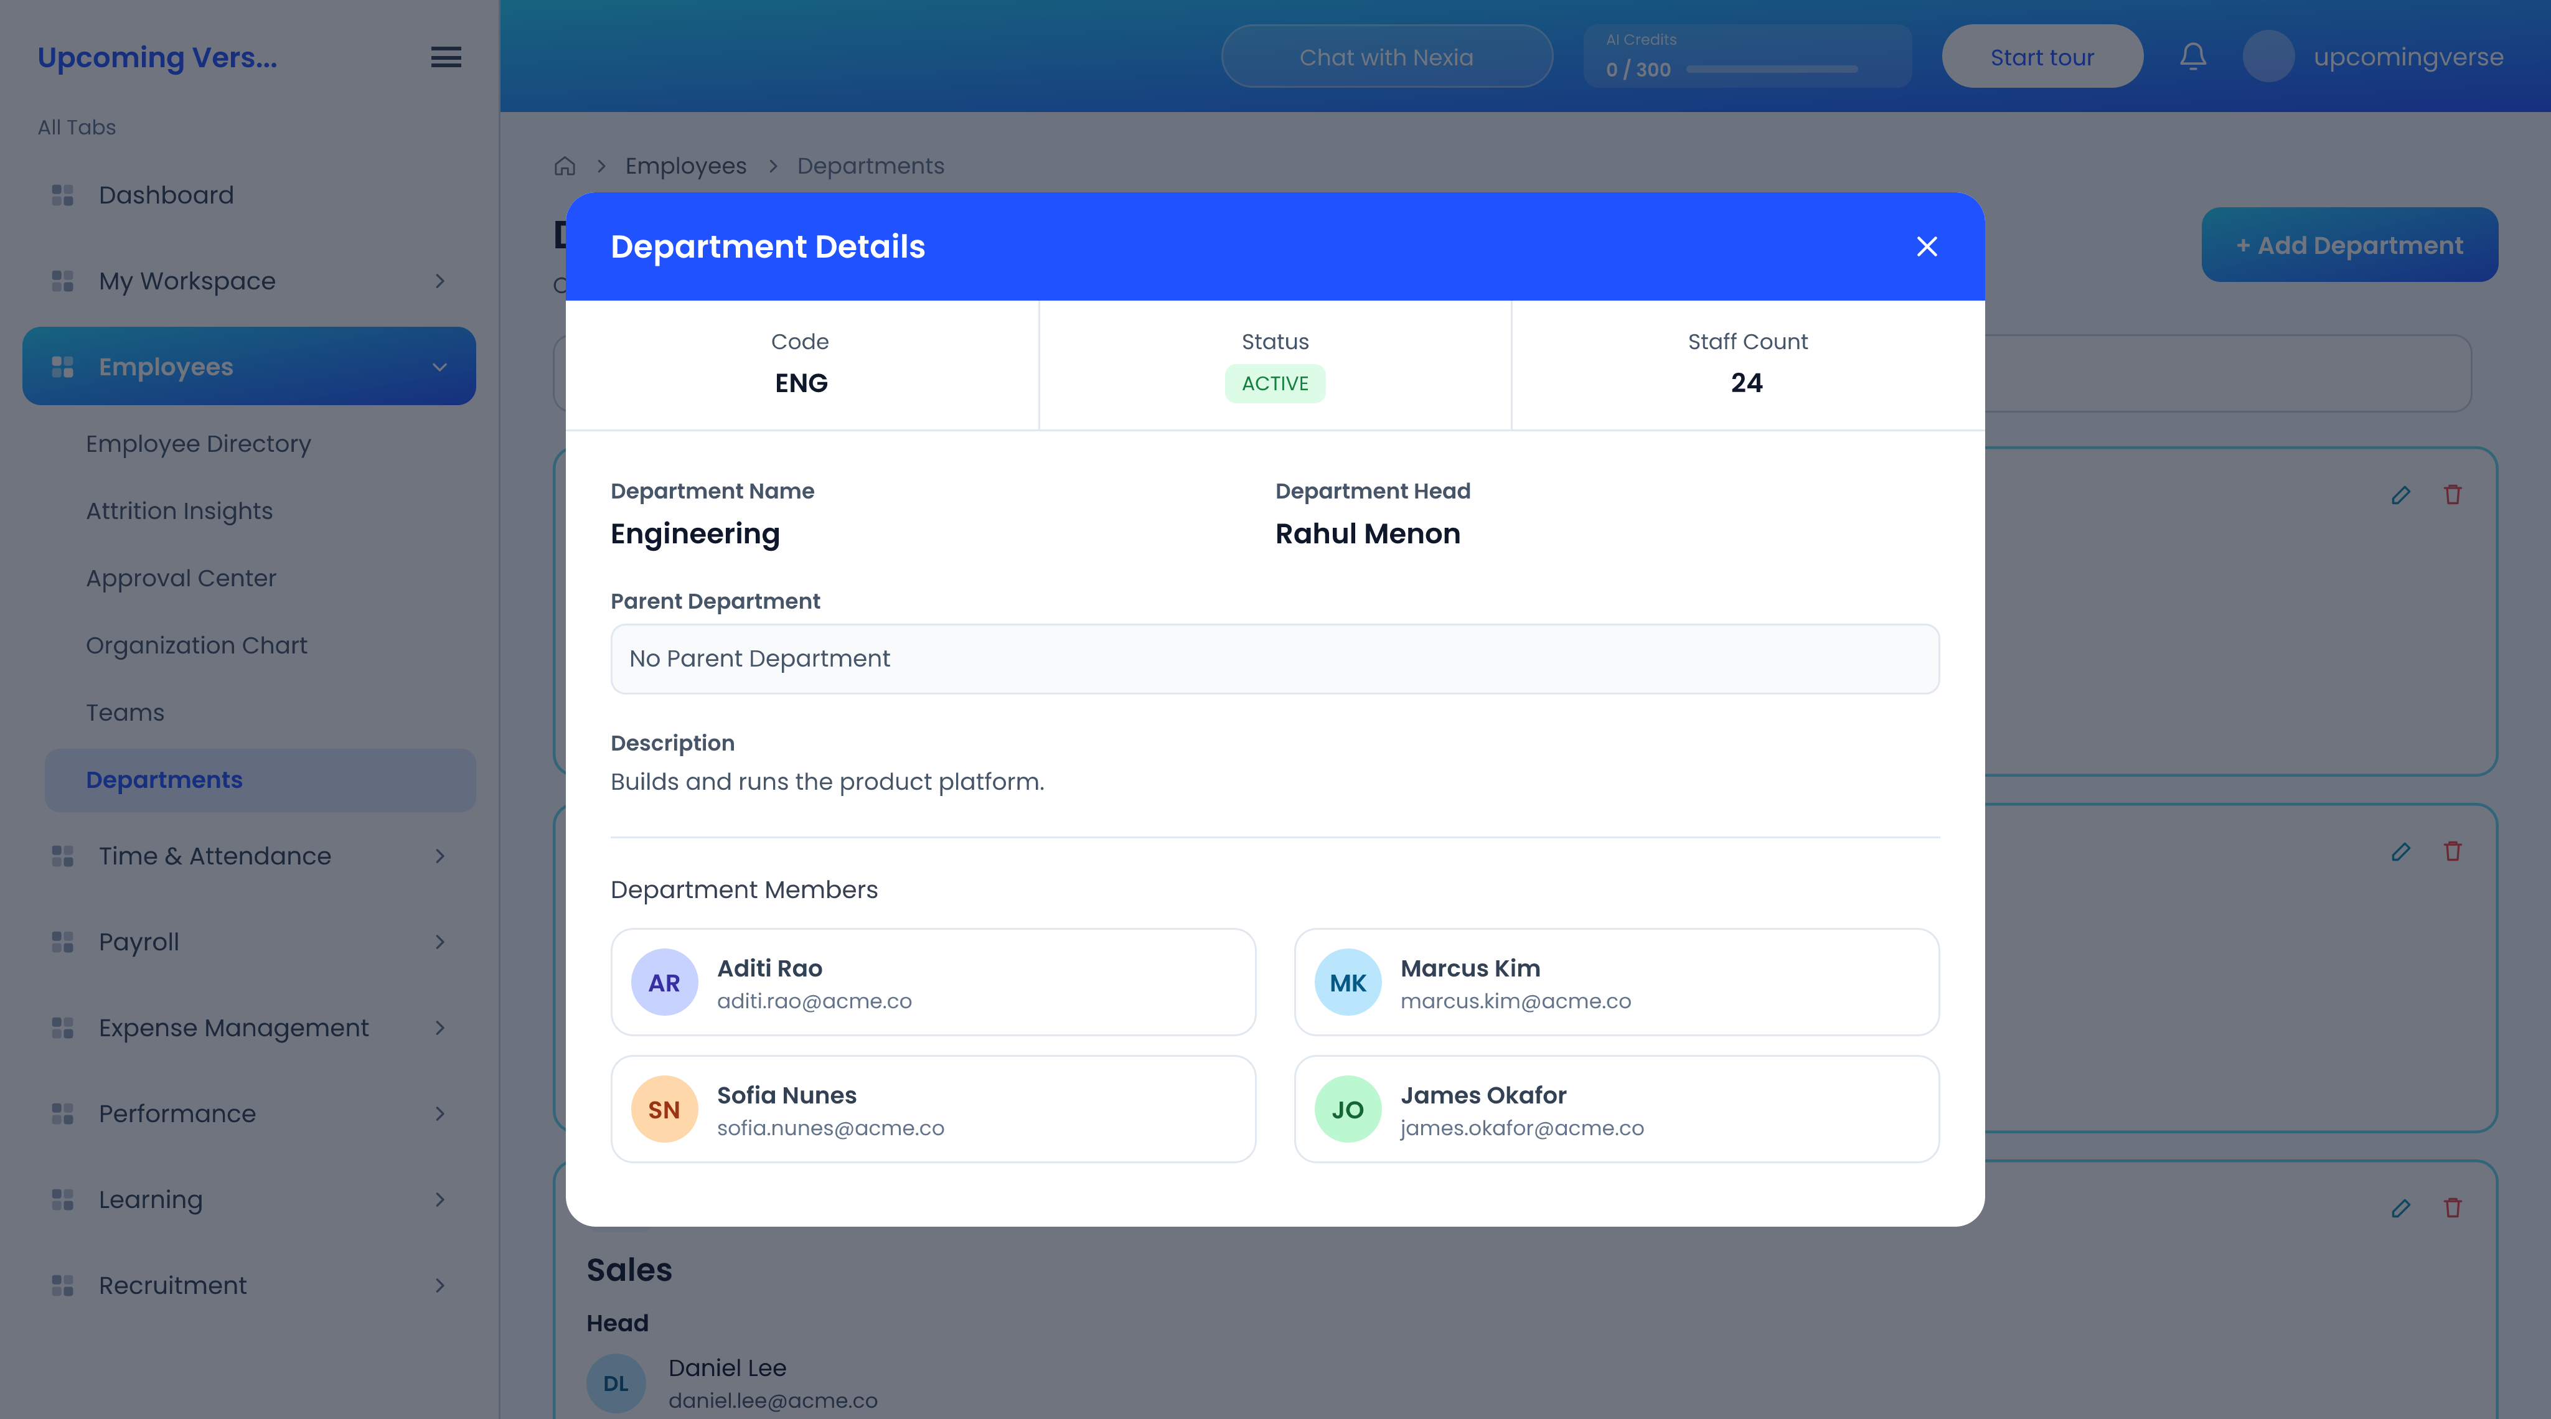Click the ENG code value

point(801,383)
